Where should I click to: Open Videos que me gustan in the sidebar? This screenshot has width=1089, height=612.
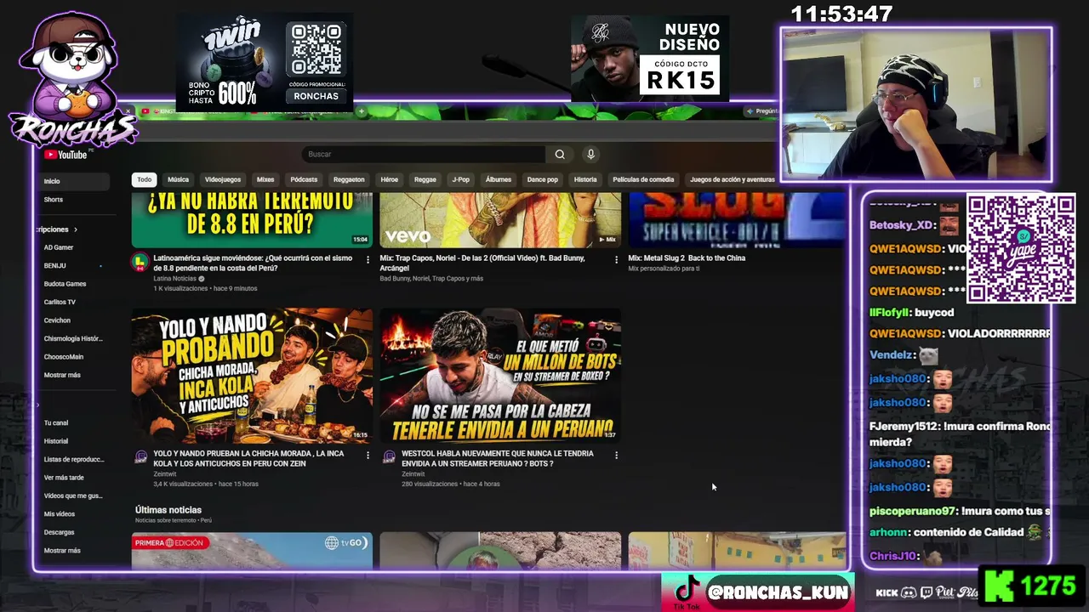72,496
